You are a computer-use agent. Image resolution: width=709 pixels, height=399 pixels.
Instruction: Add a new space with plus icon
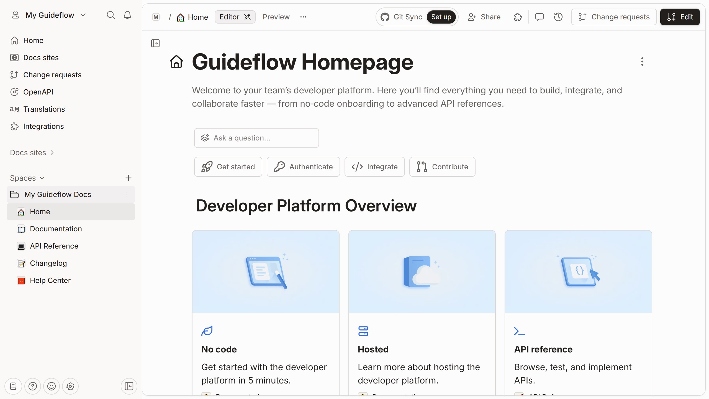[x=128, y=178]
